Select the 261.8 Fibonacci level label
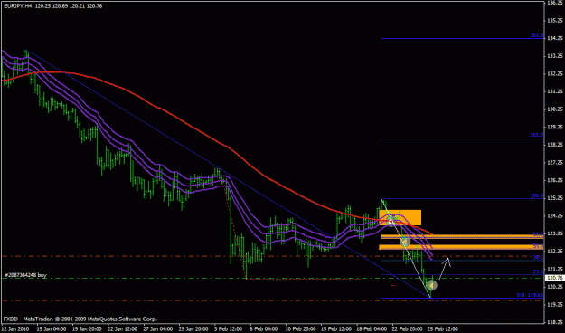Image resolution: width=565 pixels, height=333 pixels. (537, 35)
